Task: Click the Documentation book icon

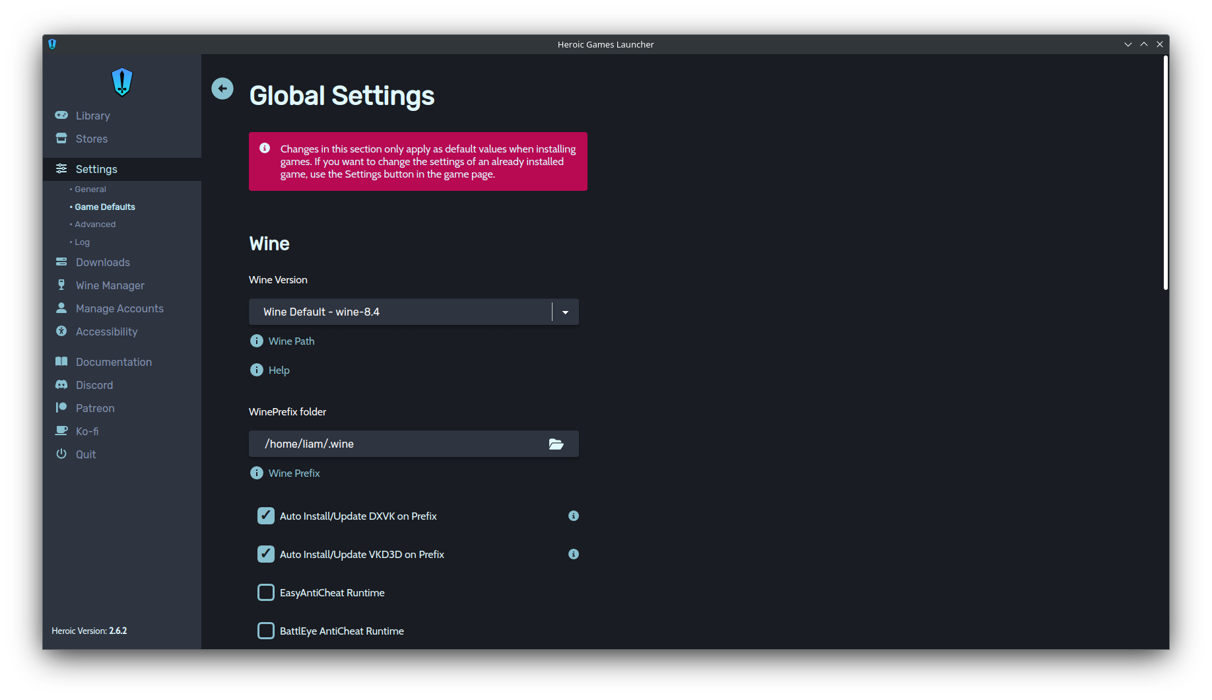Action: 61,361
